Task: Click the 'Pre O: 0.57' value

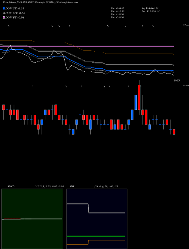Action: point(118,8)
